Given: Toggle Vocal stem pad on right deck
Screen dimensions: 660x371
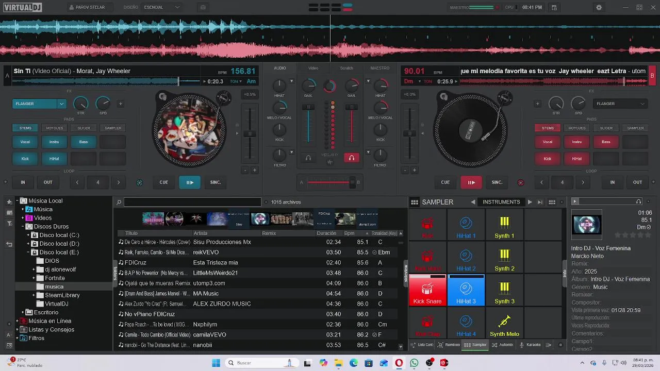Looking at the screenshot, I should (x=548, y=142).
